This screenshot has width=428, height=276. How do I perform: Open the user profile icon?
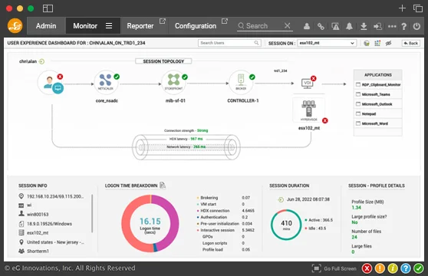pos(307,26)
